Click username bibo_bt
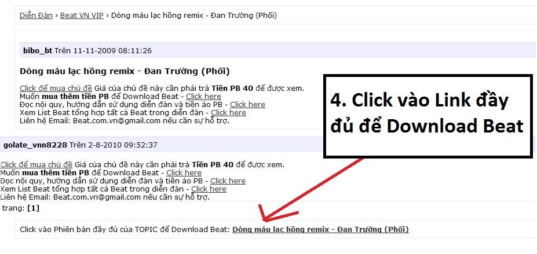This screenshot has width=537, height=254. tap(38, 51)
